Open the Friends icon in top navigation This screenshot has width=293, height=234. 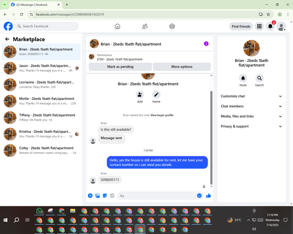point(145,26)
